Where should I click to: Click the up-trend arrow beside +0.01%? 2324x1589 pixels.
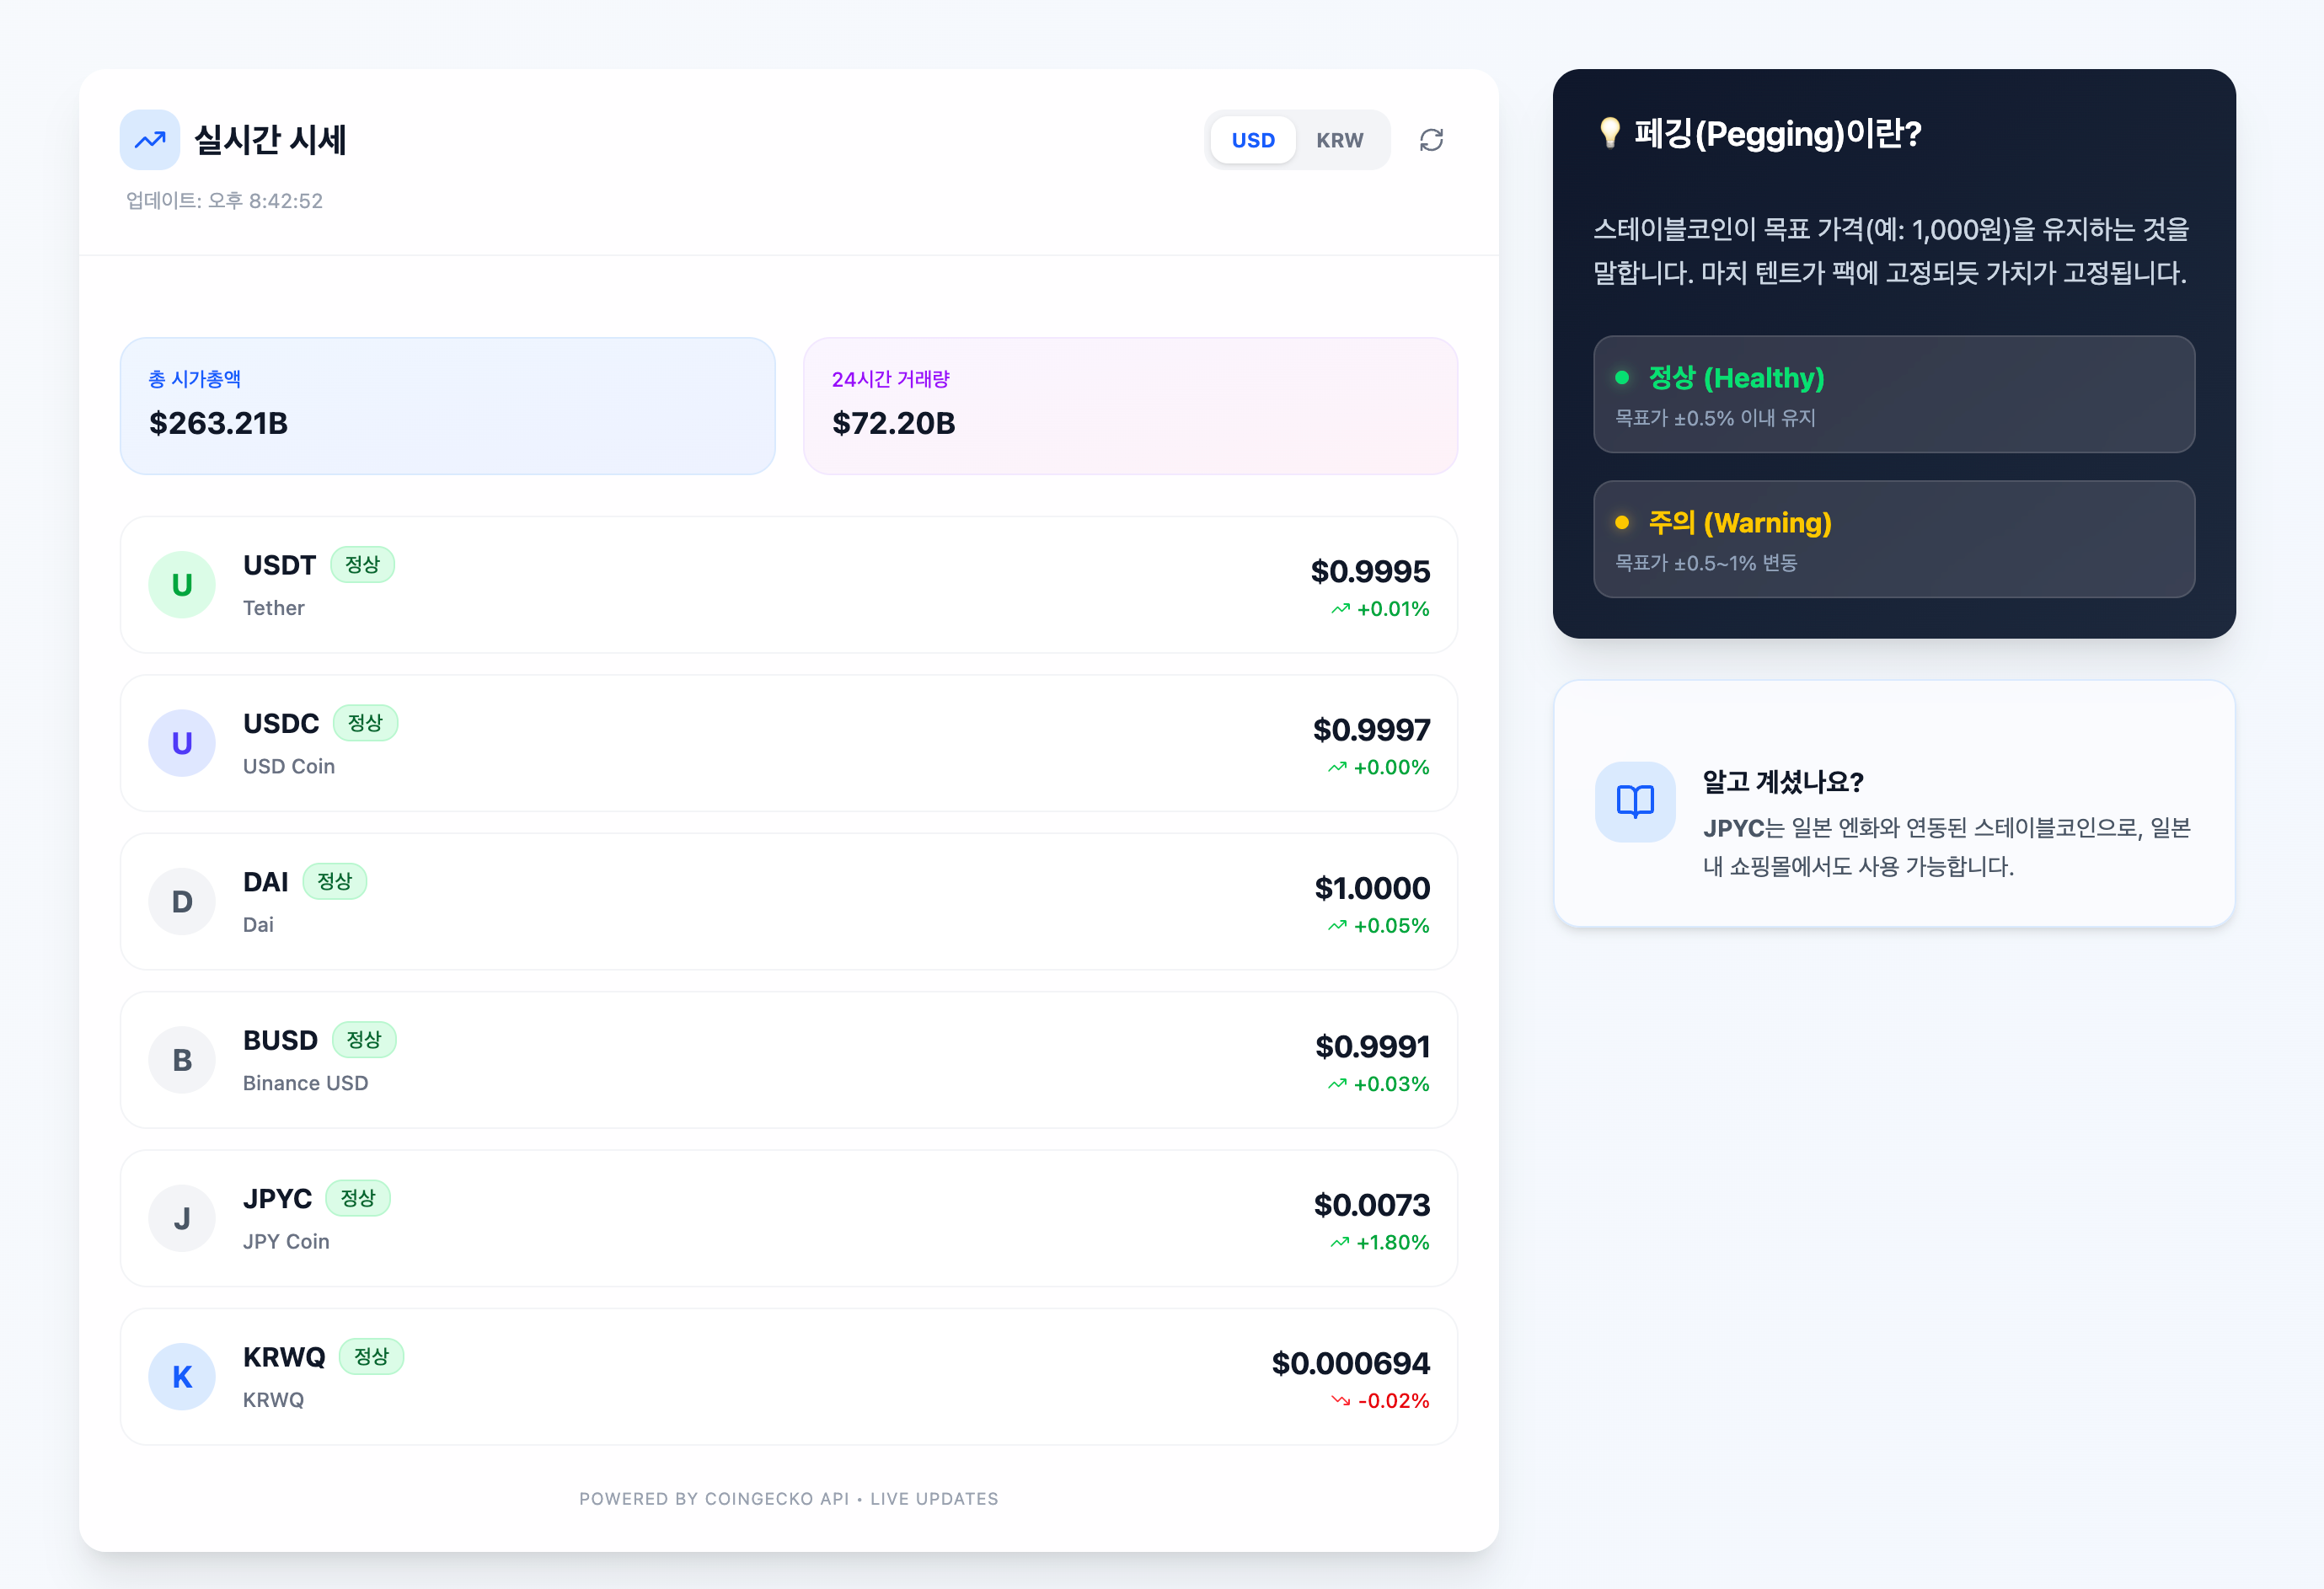1340,609
